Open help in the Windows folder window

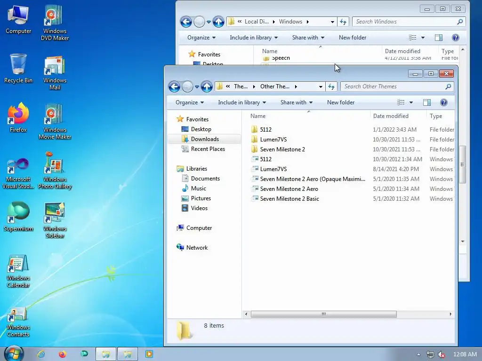click(456, 38)
